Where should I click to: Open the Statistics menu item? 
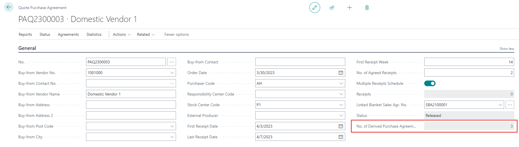coord(94,34)
